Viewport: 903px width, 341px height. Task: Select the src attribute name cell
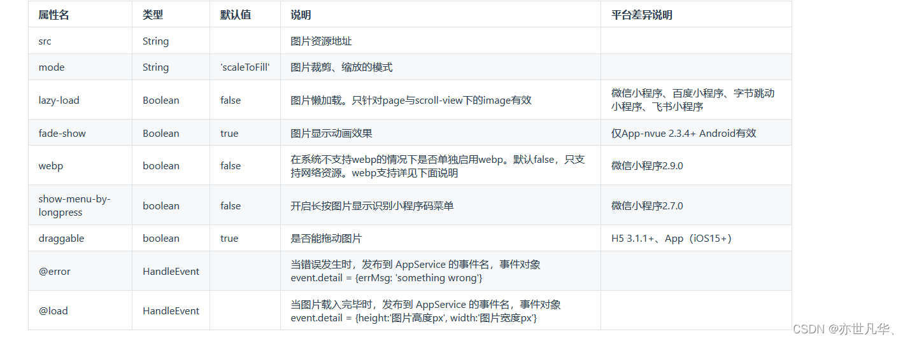pyautogui.click(x=45, y=41)
